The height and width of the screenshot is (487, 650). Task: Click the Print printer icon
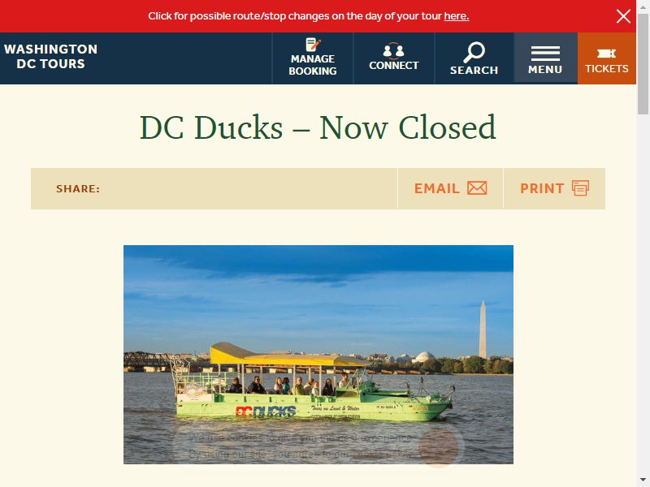point(580,188)
